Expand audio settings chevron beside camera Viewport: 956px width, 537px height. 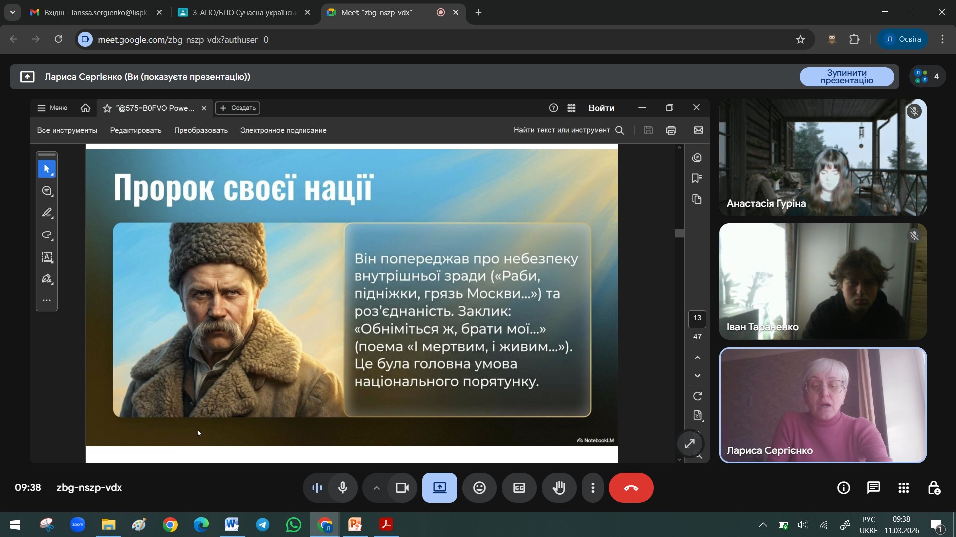[376, 488]
